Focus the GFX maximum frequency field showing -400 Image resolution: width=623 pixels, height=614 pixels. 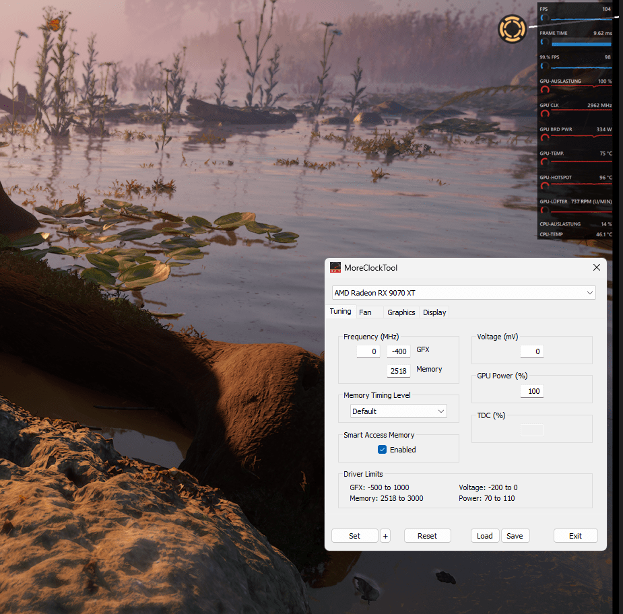point(399,351)
